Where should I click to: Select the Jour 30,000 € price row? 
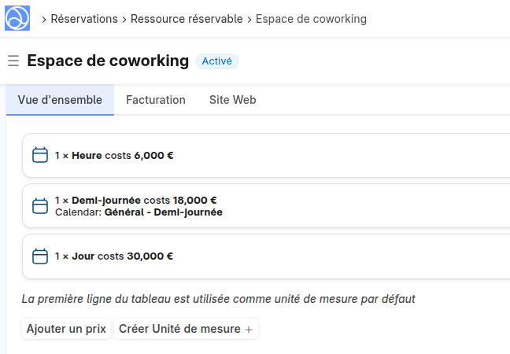268,256
